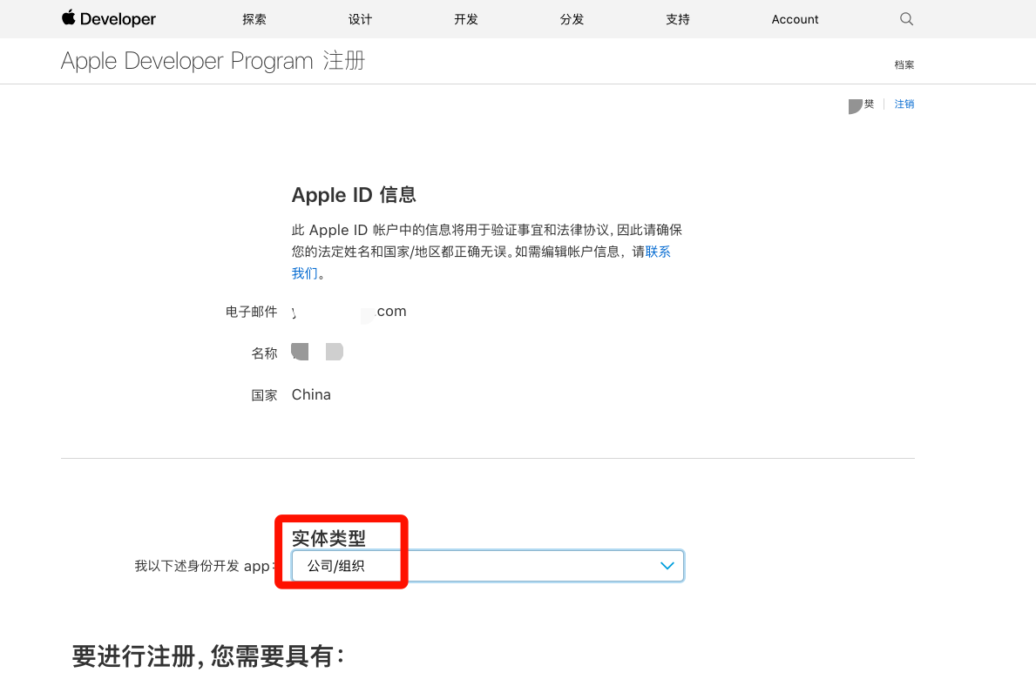Open the 支持 navigation item
This screenshot has height=686, width=1036.
[x=678, y=19]
